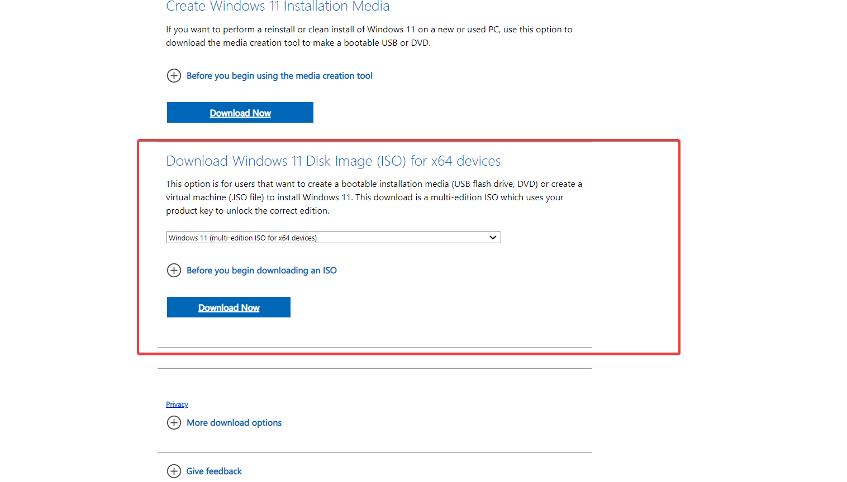This screenshot has width=847, height=482.
Task: Click Download Now under Disk Image (ISO) section
Action: point(229,307)
